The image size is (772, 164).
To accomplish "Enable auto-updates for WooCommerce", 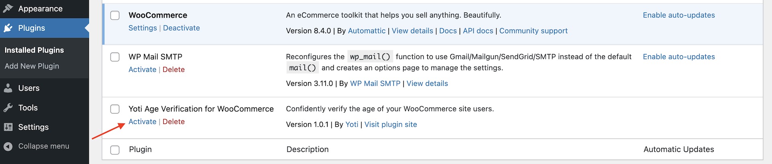I will (x=679, y=15).
